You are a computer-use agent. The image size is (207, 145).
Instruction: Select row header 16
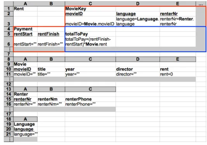point(9,104)
